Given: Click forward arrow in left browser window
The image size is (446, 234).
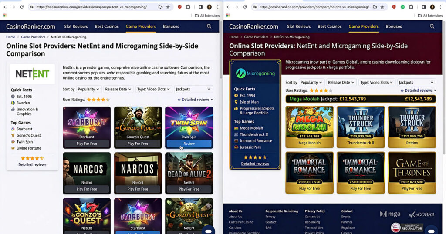Looking at the screenshot, I should coord(13,7).
